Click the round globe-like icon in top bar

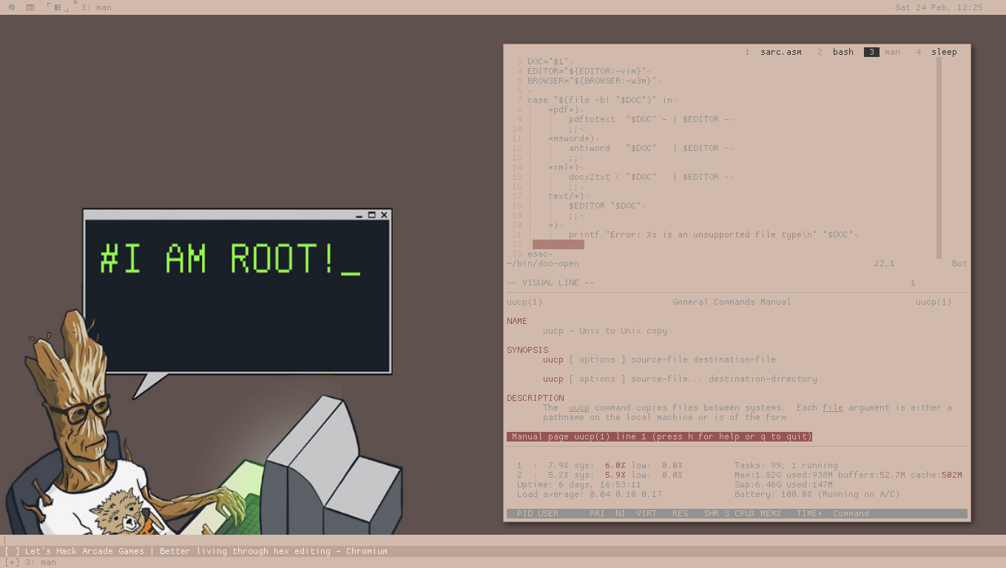pyautogui.click(x=11, y=7)
